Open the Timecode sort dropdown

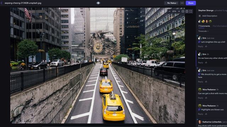tap(203, 31)
